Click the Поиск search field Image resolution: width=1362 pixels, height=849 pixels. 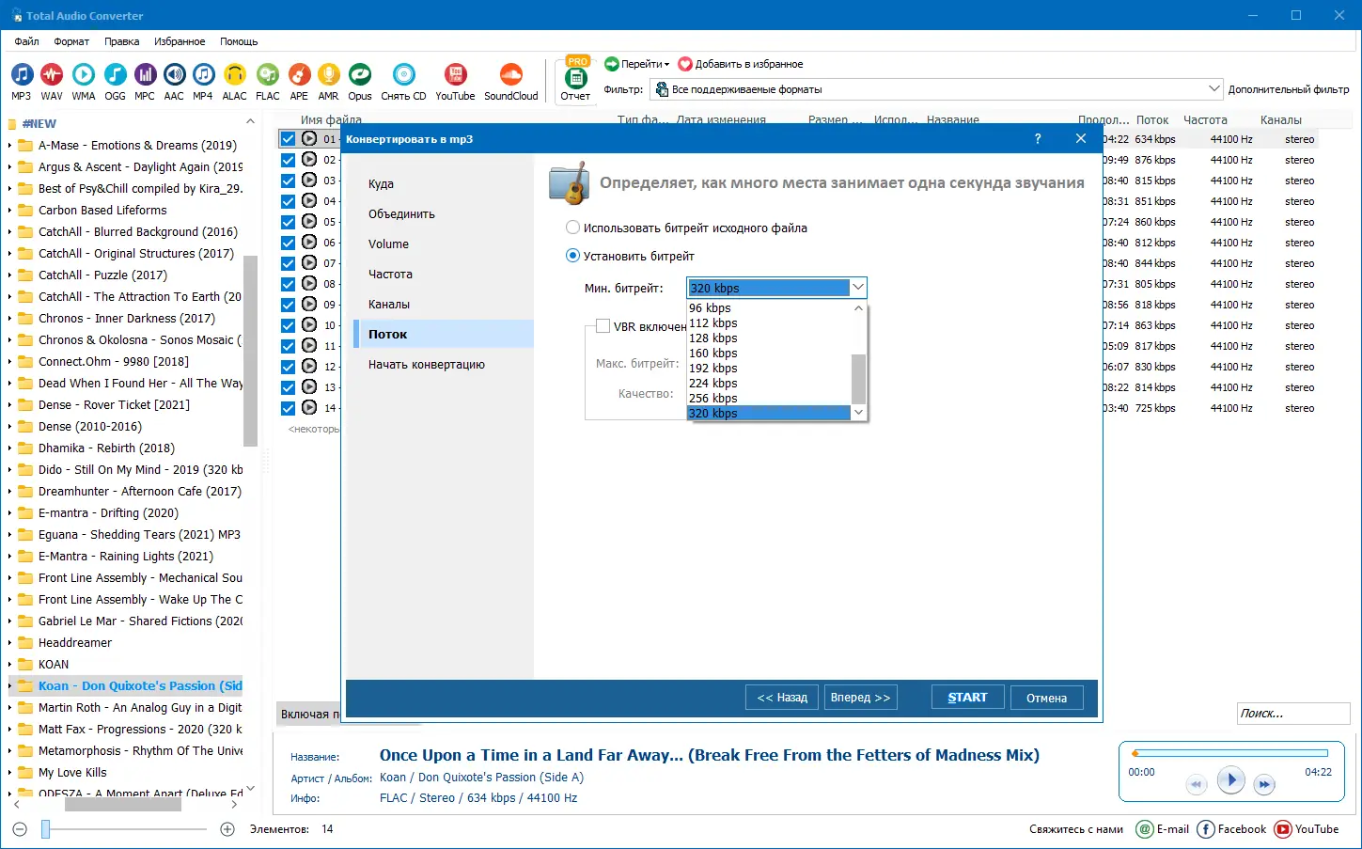pyautogui.click(x=1293, y=714)
